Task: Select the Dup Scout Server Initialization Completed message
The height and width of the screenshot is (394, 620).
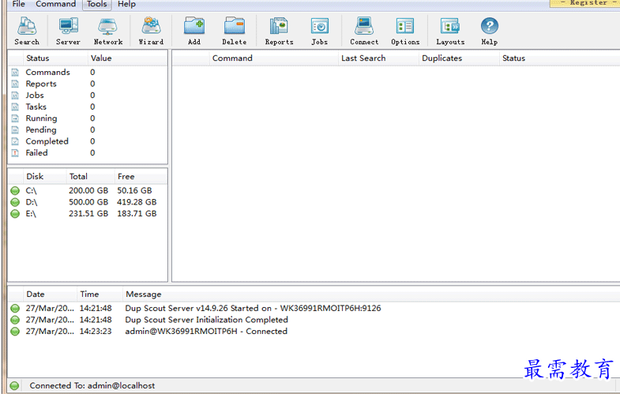Action: (206, 320)
